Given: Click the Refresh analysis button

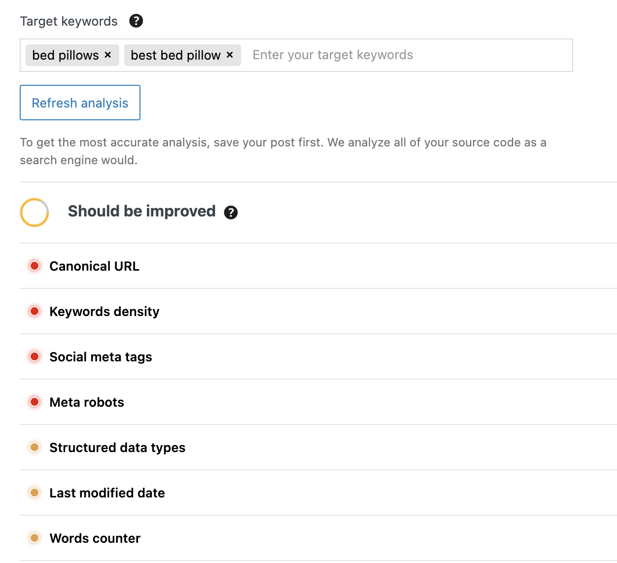Looking at the screenshot, I should pos(80,103).
